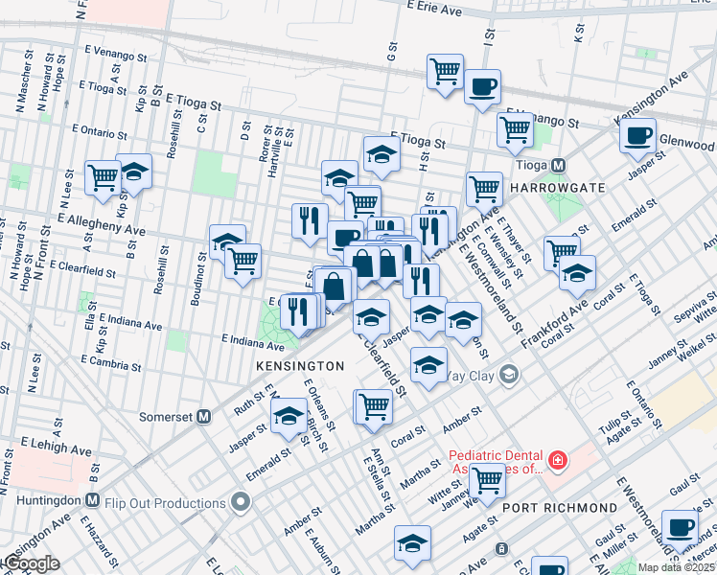Click the school marker near Martha St
Viewport: 717px width, 575px height.
pyautogui.click(x=412, y=543)
